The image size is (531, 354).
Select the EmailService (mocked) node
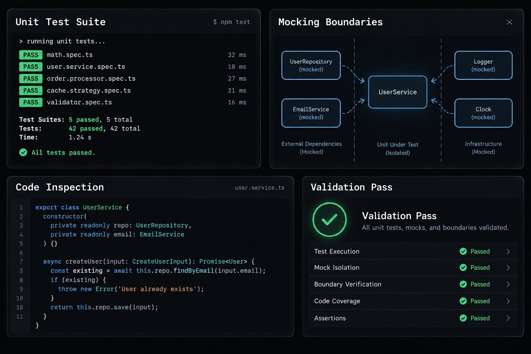click(311, 113)
